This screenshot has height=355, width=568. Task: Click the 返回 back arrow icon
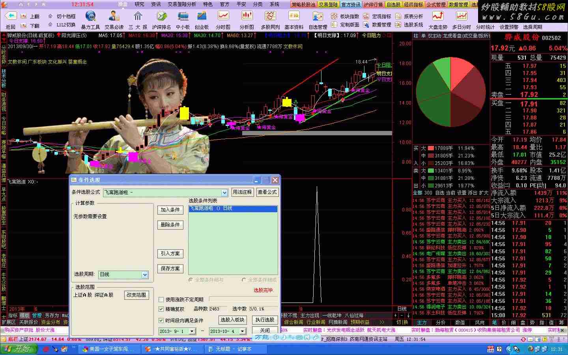click(11, 16)
